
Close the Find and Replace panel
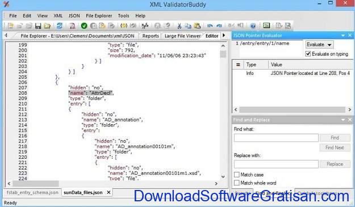coord(350,120)
